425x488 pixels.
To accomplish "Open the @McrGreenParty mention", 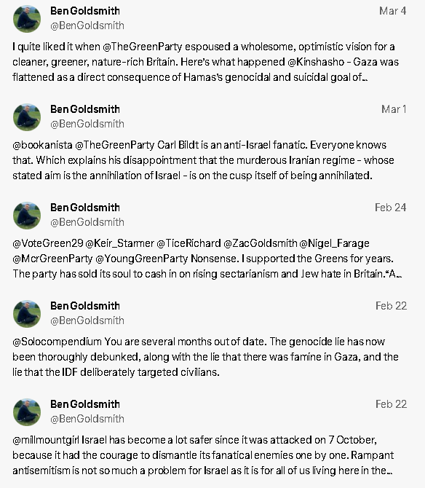I will tap(52, 259).
